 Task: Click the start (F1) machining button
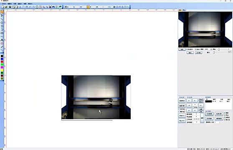coord(182,115)
